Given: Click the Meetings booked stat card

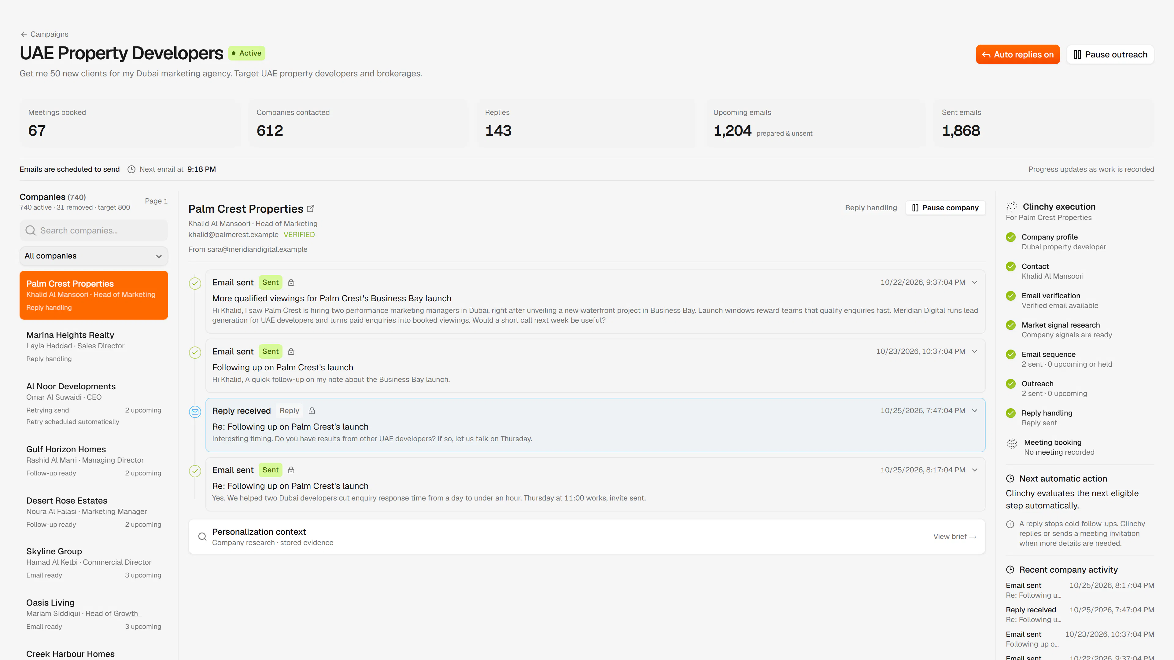Looking at the screenshot, I should tap(130, 123).
